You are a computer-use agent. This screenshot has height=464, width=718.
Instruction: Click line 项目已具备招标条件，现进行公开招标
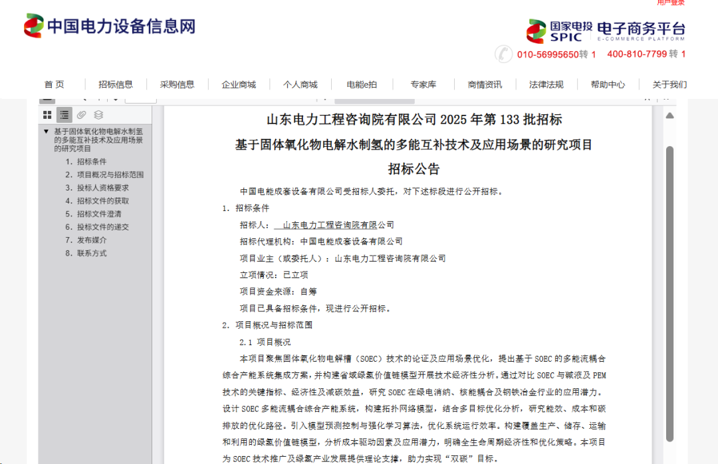pyautogui.click(x=316, y=309)
